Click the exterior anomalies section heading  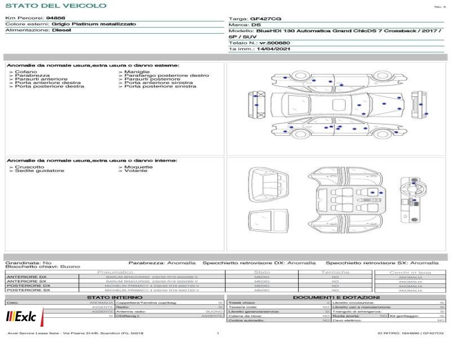coord(93,65)
